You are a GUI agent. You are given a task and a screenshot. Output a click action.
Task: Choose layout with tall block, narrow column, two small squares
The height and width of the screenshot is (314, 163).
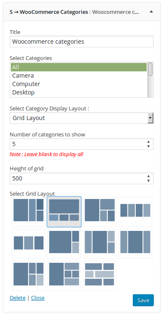pos(28,212)
